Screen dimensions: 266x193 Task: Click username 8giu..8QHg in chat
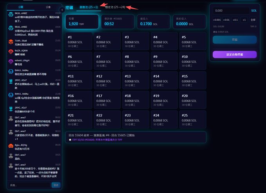pyautogui.click(x=21, y=145)
